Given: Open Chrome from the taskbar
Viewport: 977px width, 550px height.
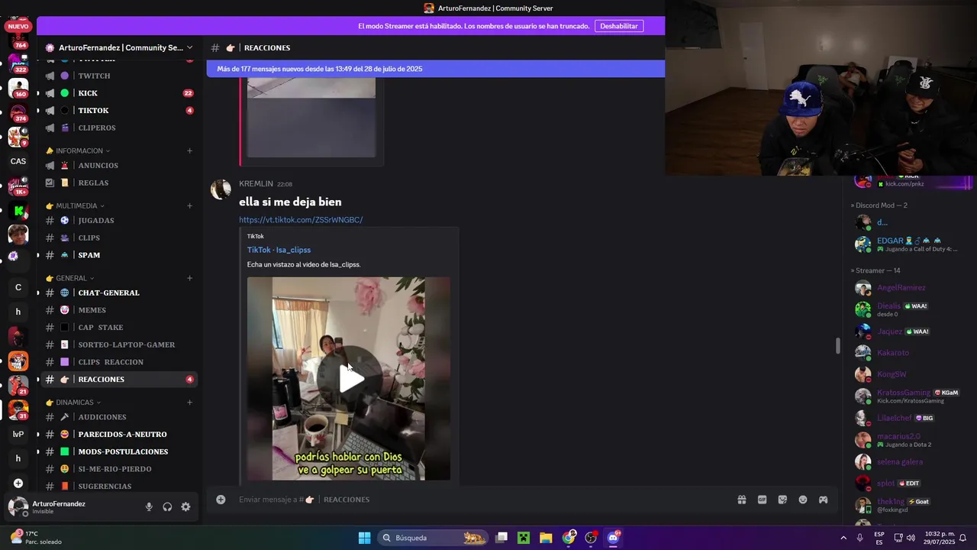Looking at the screenshot, I should (x=569, y=538).
